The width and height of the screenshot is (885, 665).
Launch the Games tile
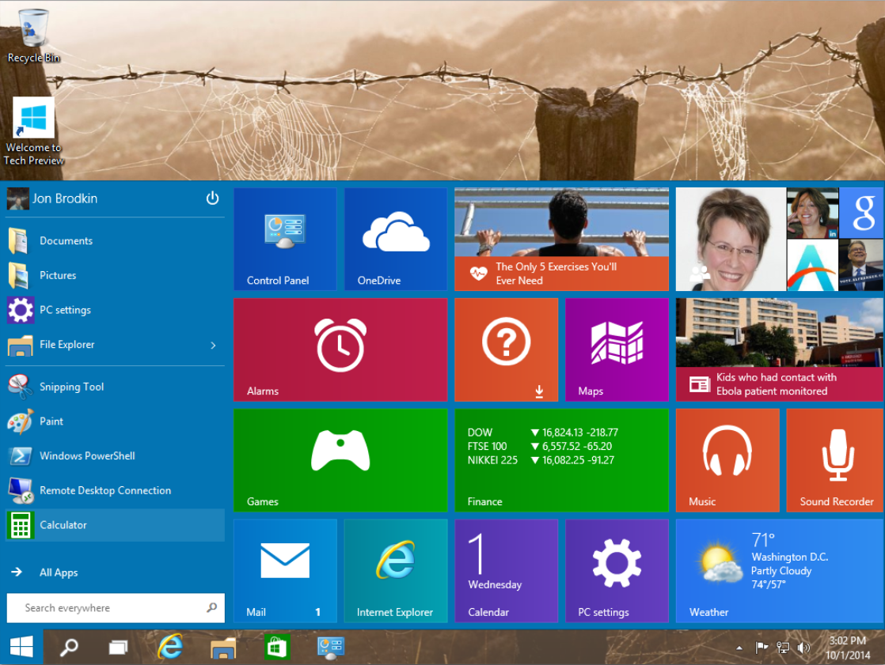pos(340,460)
